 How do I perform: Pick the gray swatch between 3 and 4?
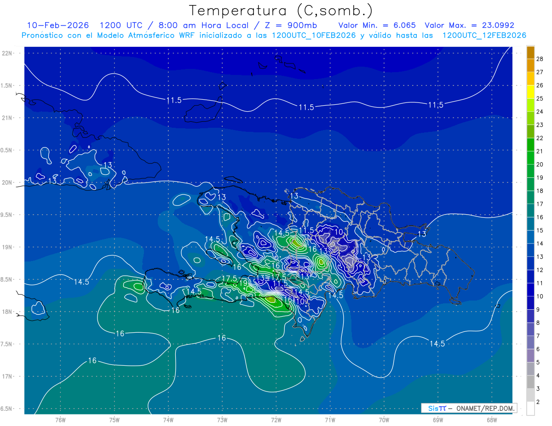click(x=530, y=382)
